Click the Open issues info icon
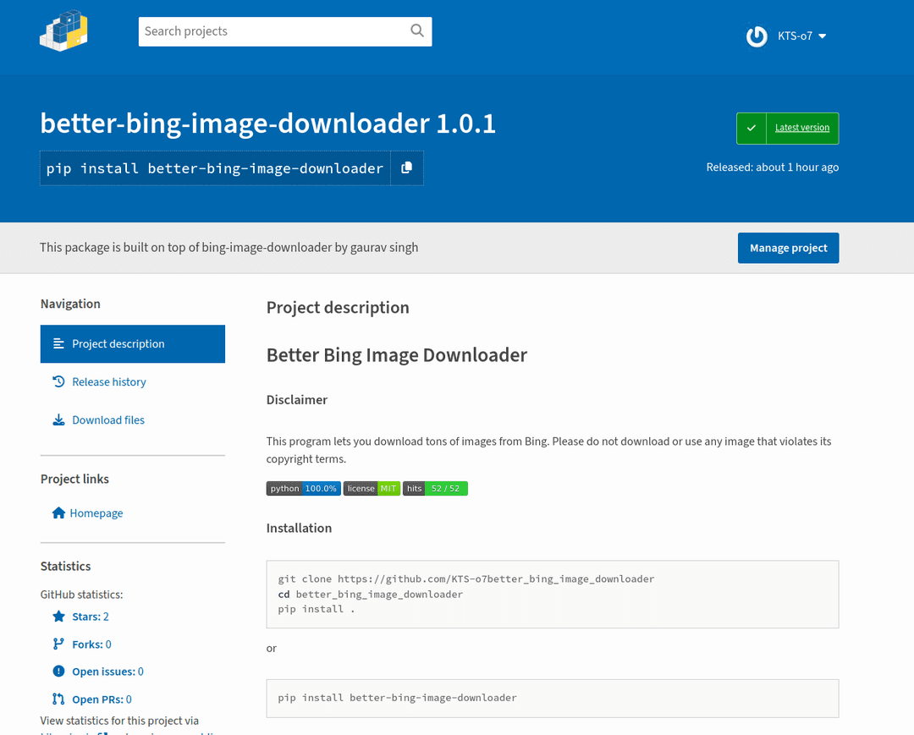The image size is (914, 735). (58, 671)
